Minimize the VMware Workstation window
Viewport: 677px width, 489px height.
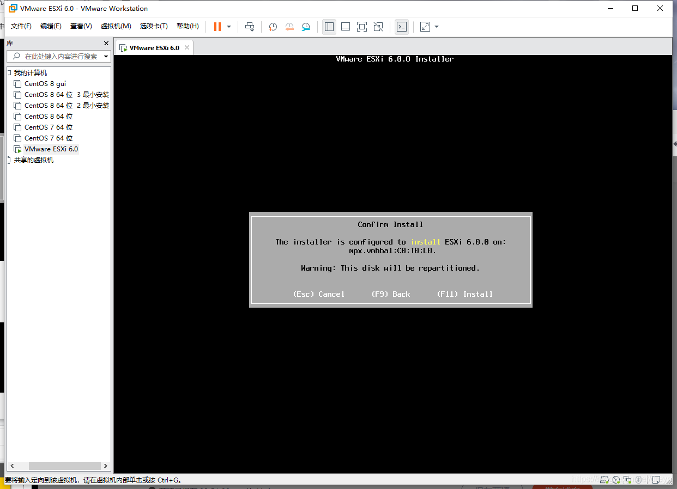click(x=610, y=8)
